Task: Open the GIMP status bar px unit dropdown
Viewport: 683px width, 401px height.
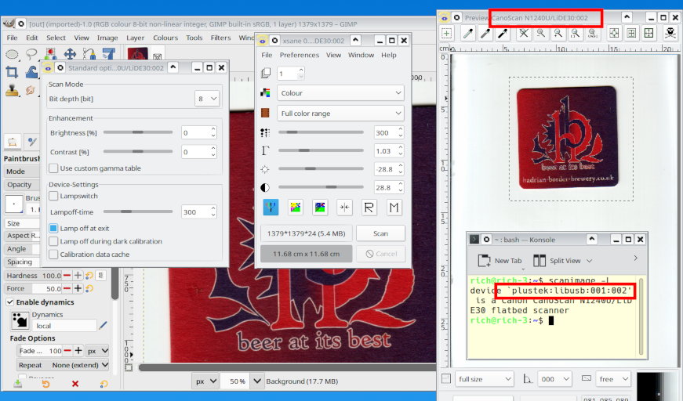Action: point(205,381)
